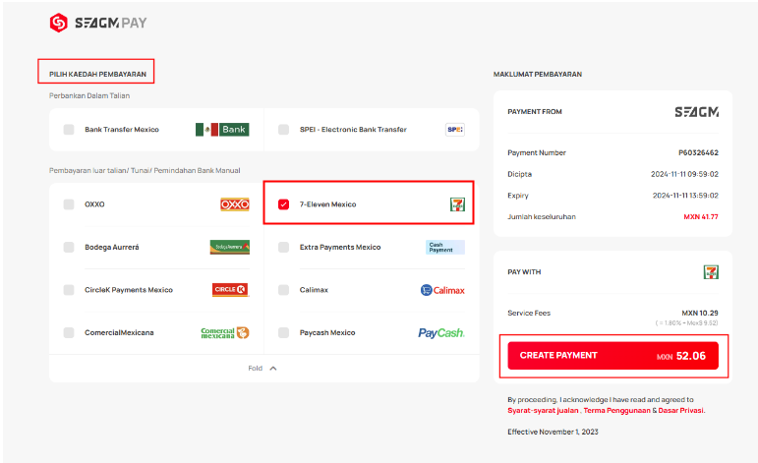The image size is (758, 463).
Task: Click Service Fees amount MXN 10.29
Action: tap(700, 314)
